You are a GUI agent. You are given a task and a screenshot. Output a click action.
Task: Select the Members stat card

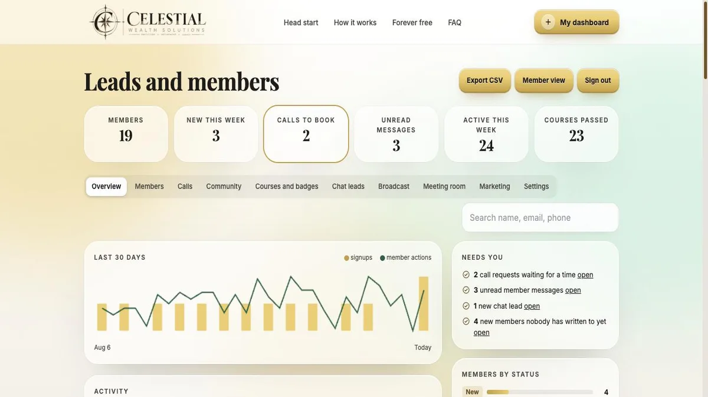tap(126, 134)
